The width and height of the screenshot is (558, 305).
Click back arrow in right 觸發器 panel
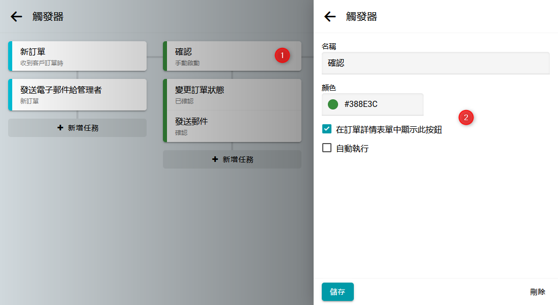pyautogui.click(x=330, y=17)
